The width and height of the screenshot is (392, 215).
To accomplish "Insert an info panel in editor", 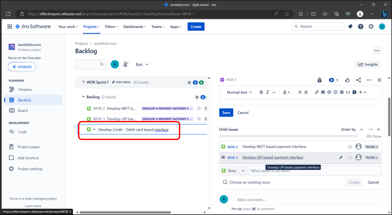I will (x=354, y=92).
